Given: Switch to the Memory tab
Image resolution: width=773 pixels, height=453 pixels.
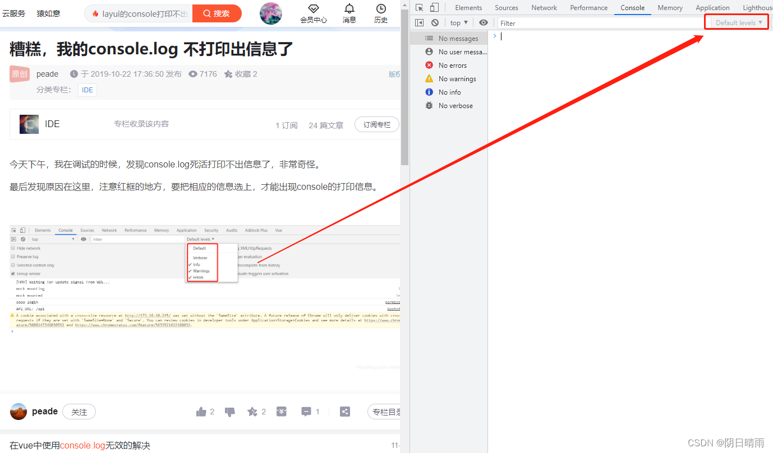Looking at the screenshot, I should point(670,8).
